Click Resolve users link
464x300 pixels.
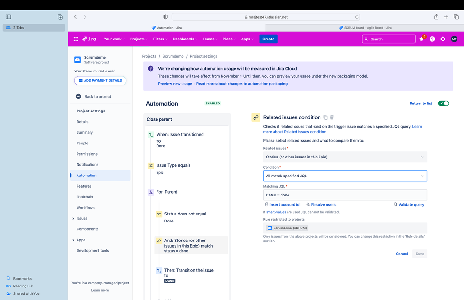coord(321,205)
